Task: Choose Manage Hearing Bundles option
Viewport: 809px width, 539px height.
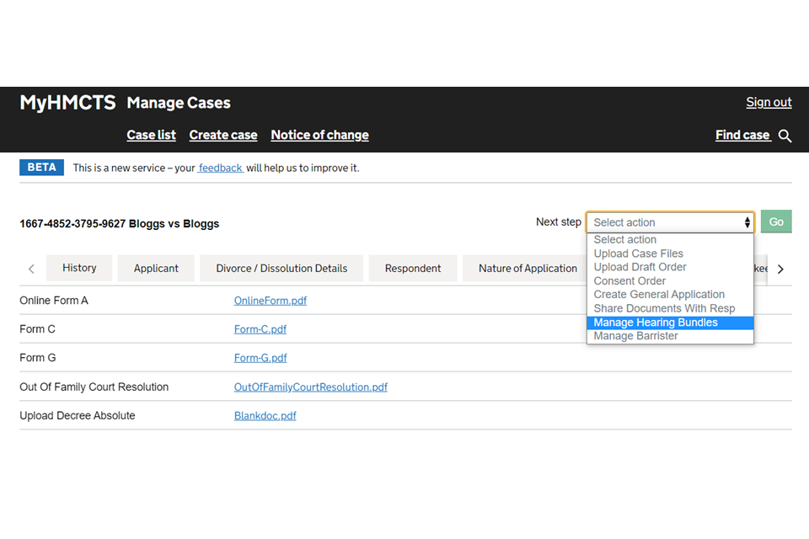Action: pyautogui.click(x=656, y=323)
